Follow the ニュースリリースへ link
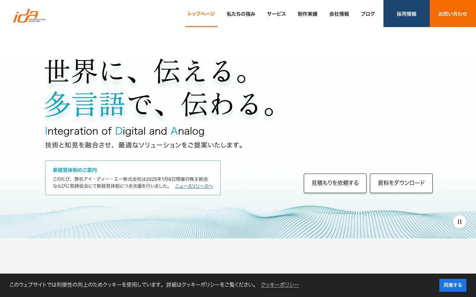Image resolution: width=476 pixels, height=297 pixels. (194, 186)
